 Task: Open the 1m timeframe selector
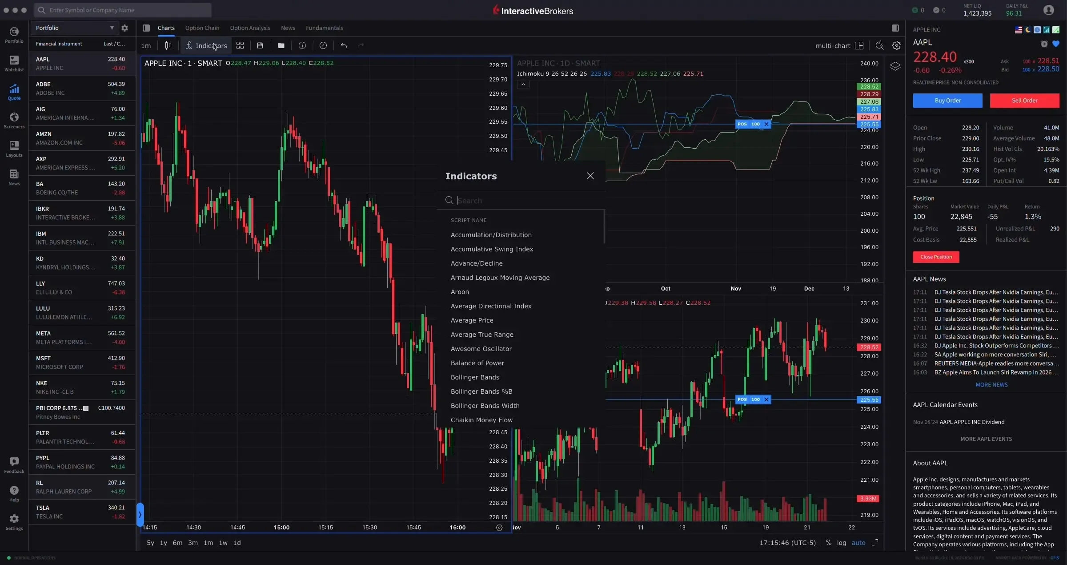[x=146, y=45]
